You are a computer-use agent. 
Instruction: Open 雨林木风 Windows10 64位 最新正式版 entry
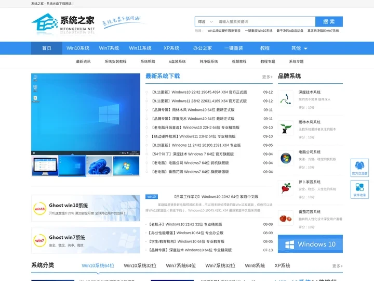pyautogui.click(x=193, y=110)
